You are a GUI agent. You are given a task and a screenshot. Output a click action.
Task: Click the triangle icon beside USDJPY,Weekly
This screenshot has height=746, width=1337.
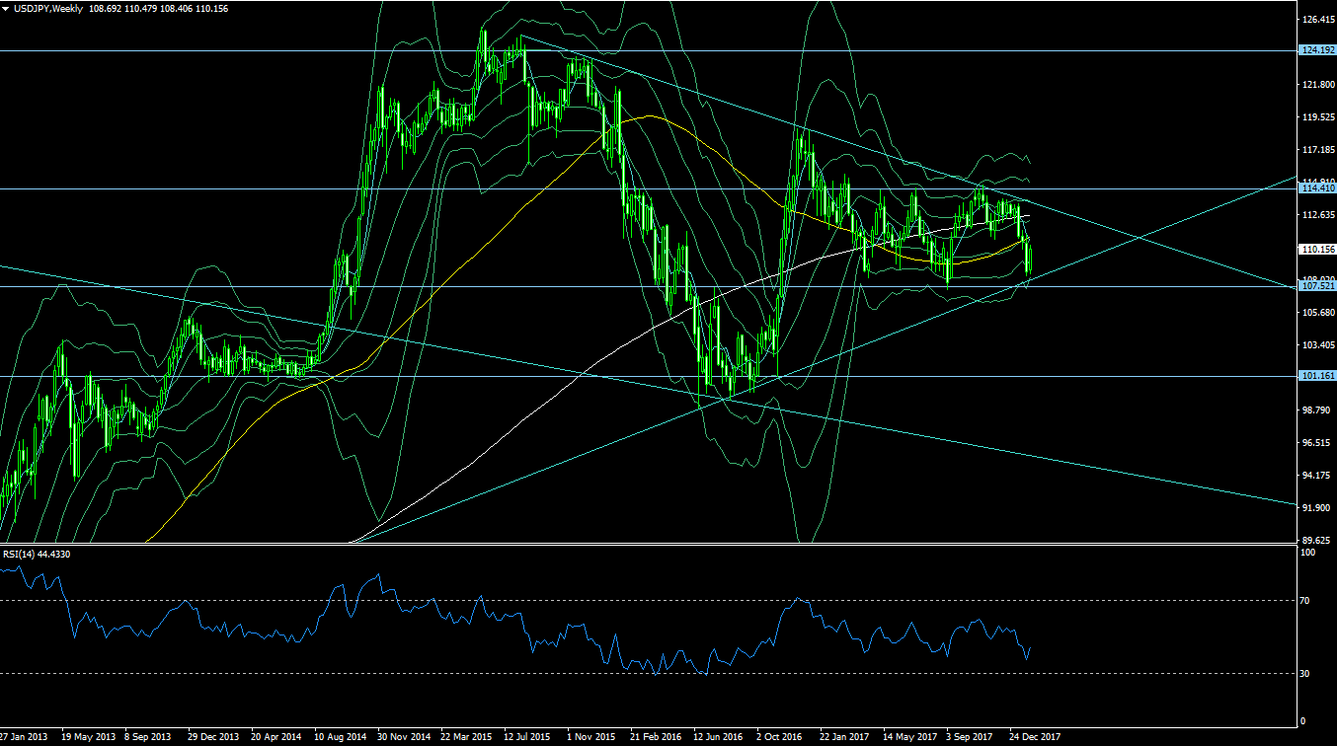pos(8,8)
